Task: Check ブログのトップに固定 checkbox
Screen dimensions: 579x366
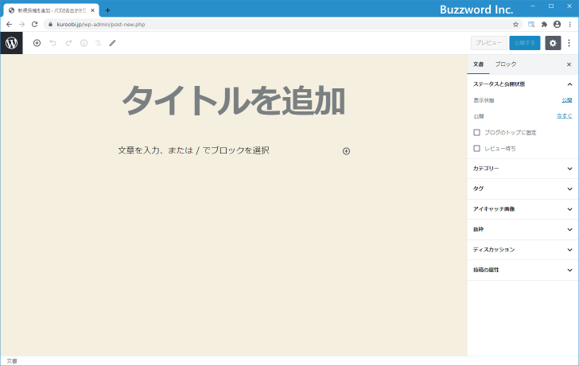Action: pos(476,132)
